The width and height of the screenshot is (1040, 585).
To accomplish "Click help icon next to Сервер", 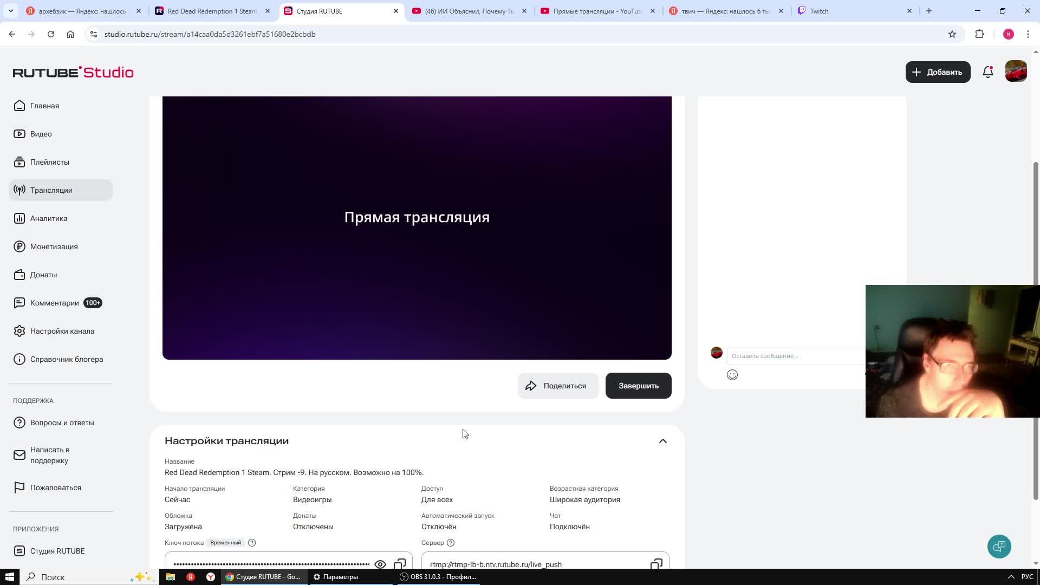I will pyautogui.click(x=451, y=543).
